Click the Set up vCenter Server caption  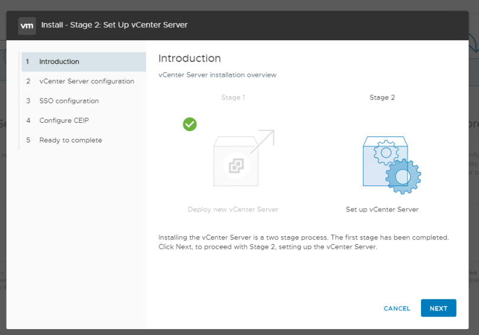pyautogui.click(x=382, y=209)
